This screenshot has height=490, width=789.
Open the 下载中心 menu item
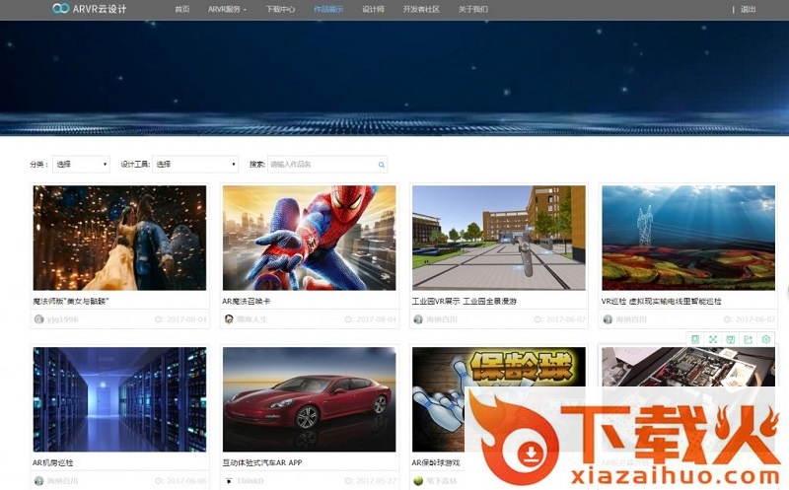tap(280, 9)
